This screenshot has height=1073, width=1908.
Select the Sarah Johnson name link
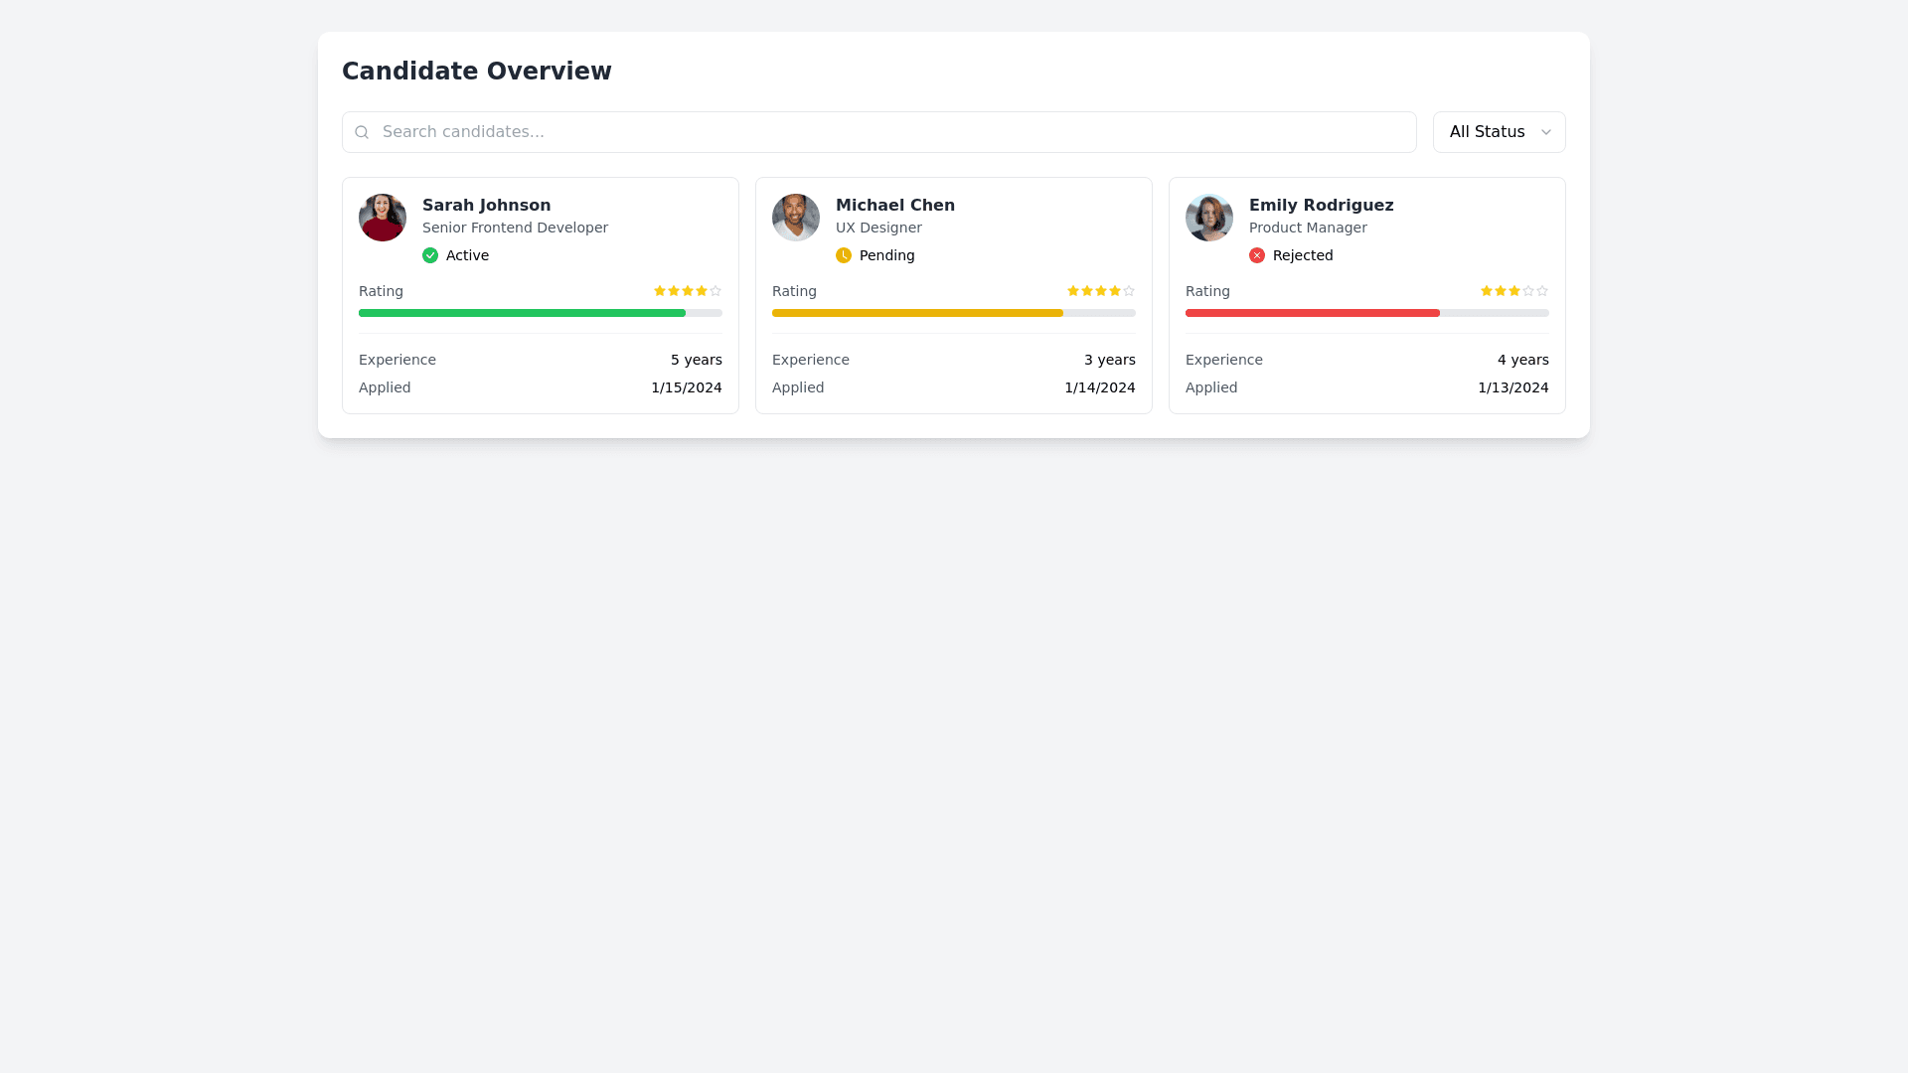point(486,205)
